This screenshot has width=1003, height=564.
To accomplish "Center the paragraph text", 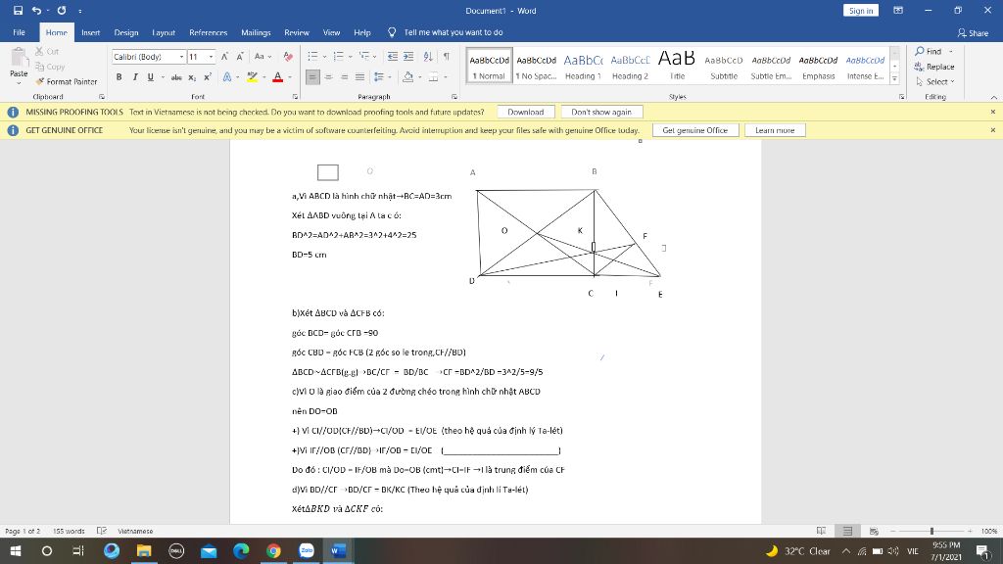I will click(328, 77).
